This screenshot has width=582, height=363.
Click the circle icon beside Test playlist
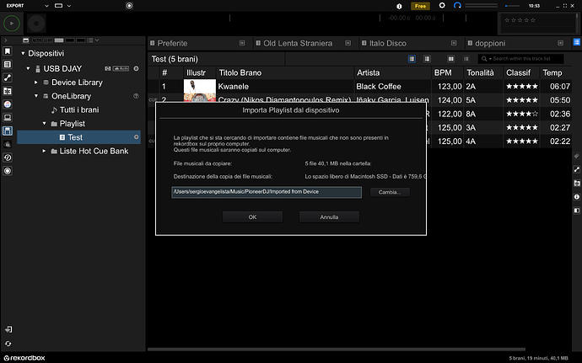(136, 137)
